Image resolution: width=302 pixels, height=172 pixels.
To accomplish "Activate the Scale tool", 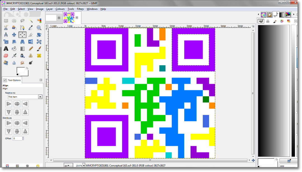I will coord(6,42).
